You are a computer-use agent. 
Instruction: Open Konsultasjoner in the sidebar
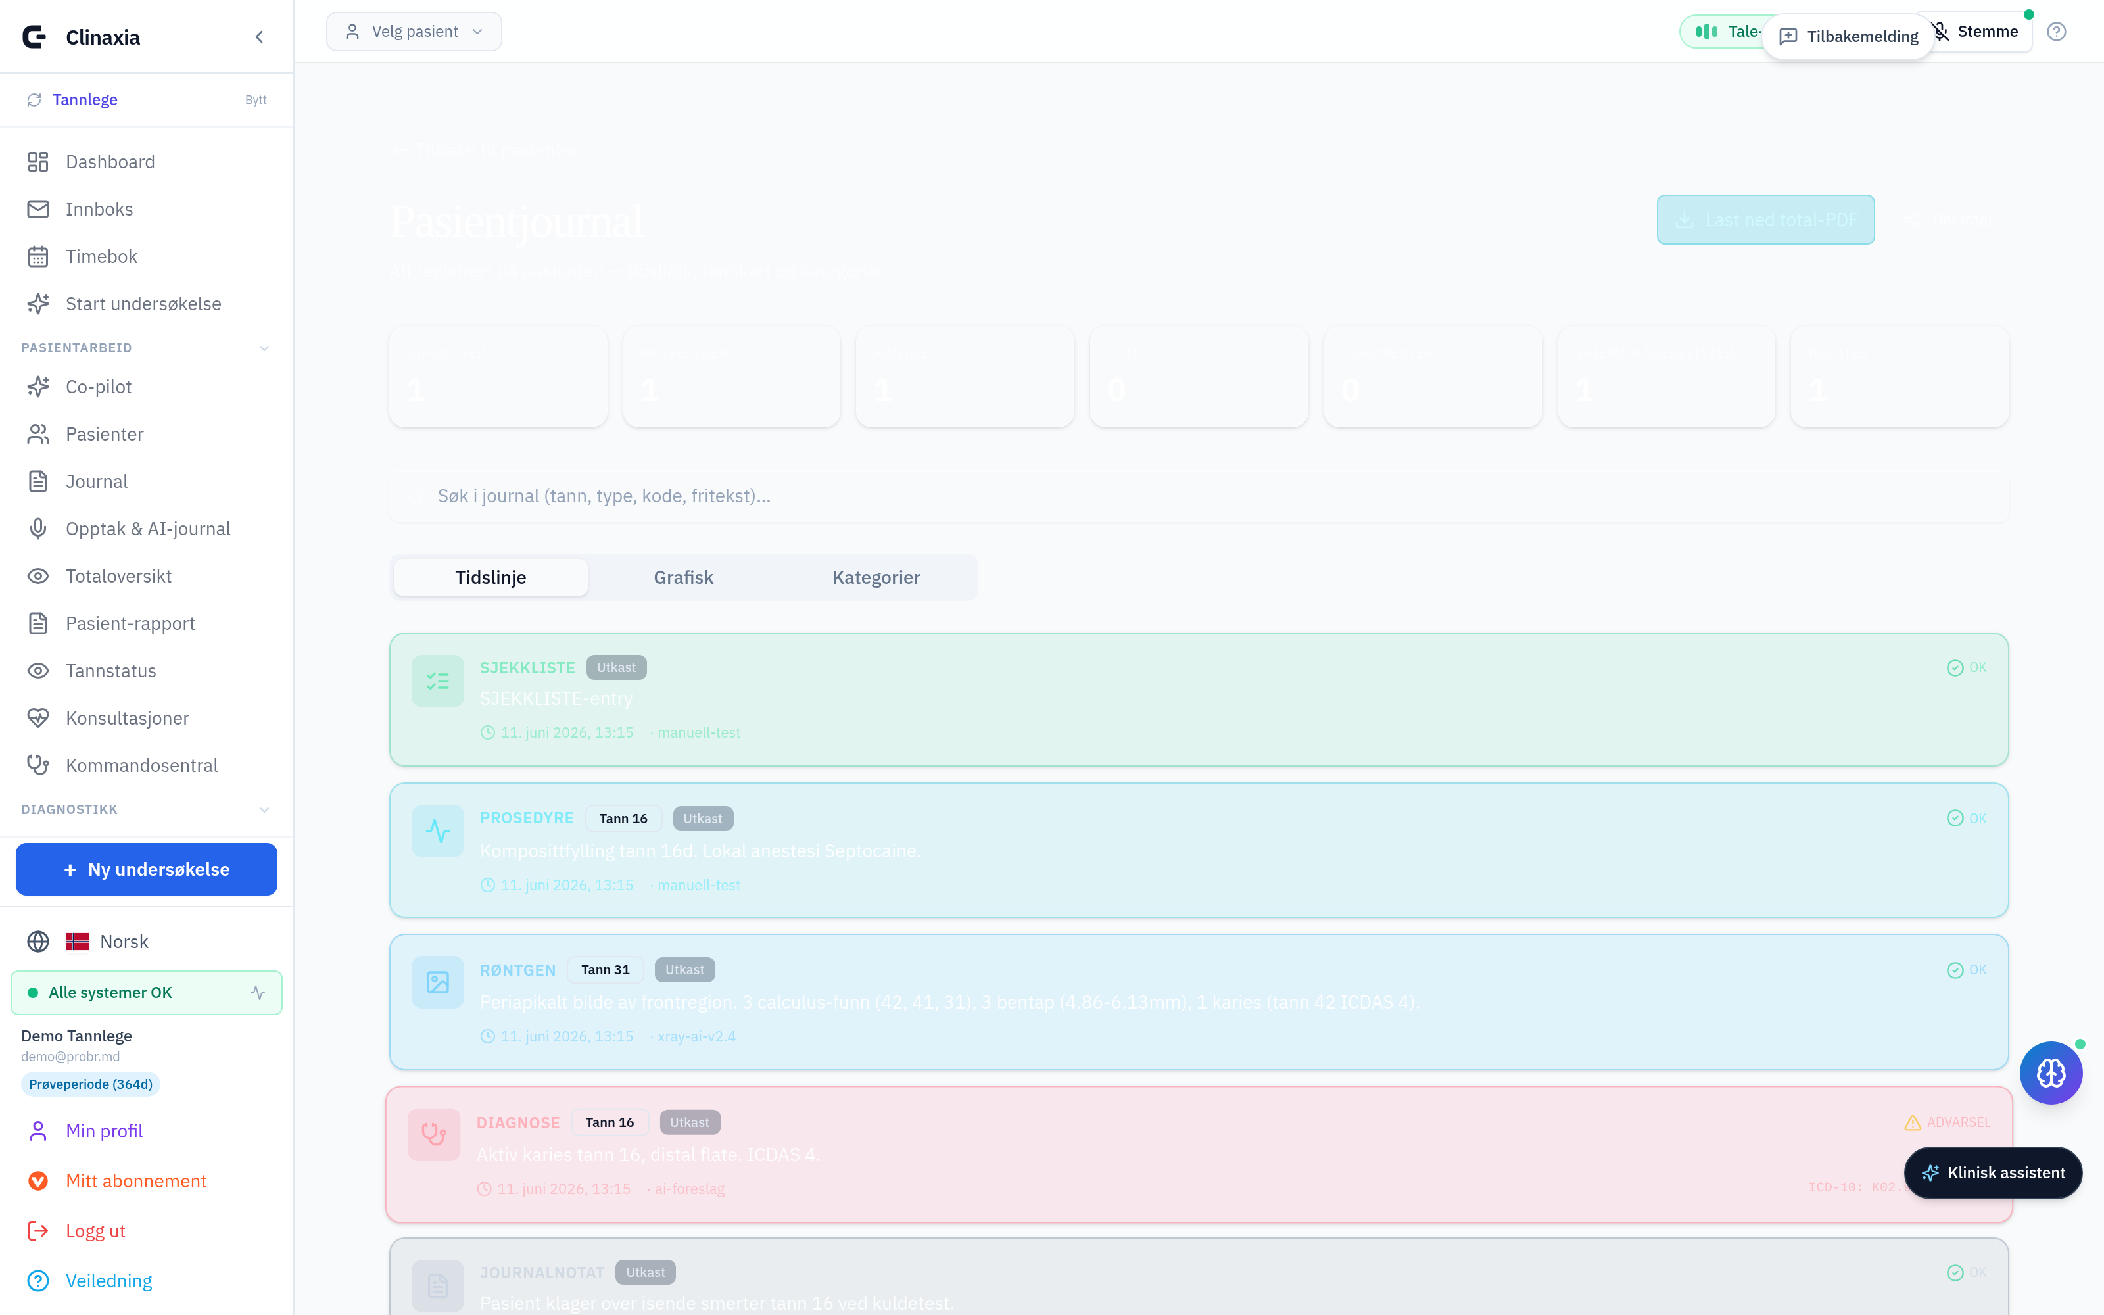[146, 719]
